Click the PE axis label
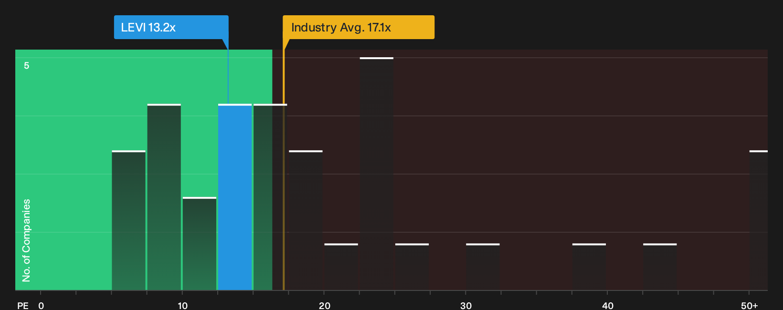 tap(23, 306)
